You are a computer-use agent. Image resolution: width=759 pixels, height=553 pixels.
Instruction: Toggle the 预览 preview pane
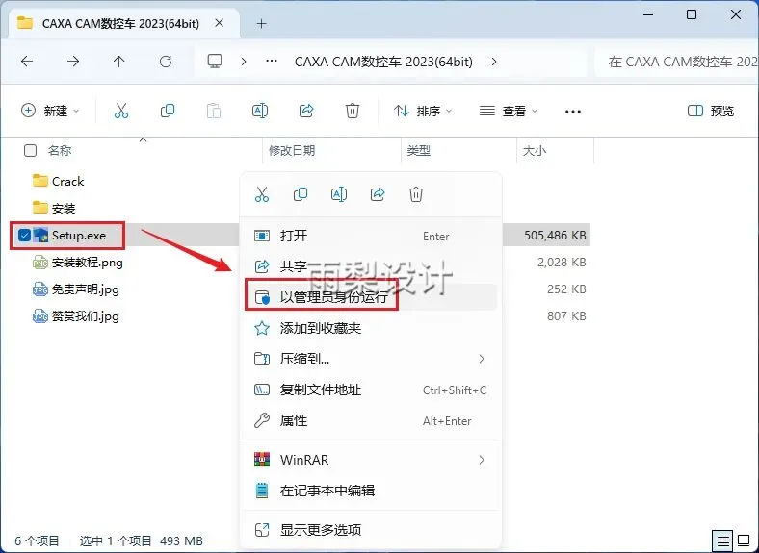[711, 112]
